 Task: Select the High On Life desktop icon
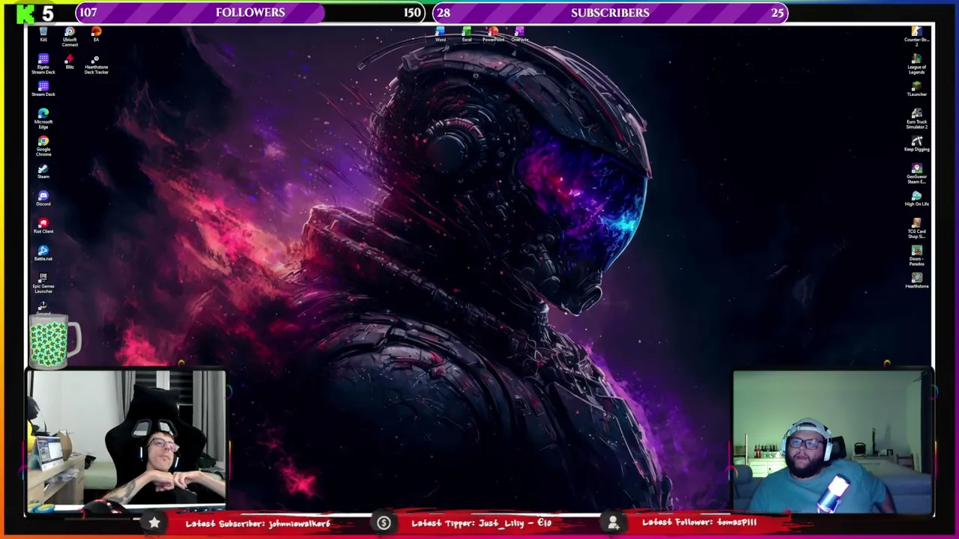[x=916, y=198]
